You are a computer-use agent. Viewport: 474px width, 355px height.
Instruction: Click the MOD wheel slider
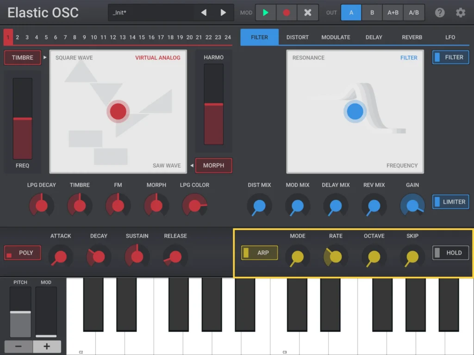click(46, 312)
